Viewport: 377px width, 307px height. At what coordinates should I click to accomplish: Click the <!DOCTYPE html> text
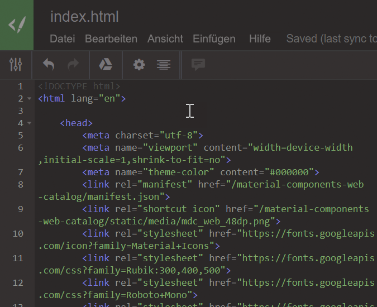(79, 86)
